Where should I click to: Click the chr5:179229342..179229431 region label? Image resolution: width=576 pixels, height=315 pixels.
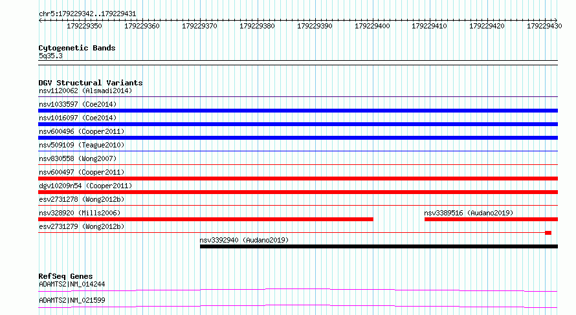click(x=87, y=14)
